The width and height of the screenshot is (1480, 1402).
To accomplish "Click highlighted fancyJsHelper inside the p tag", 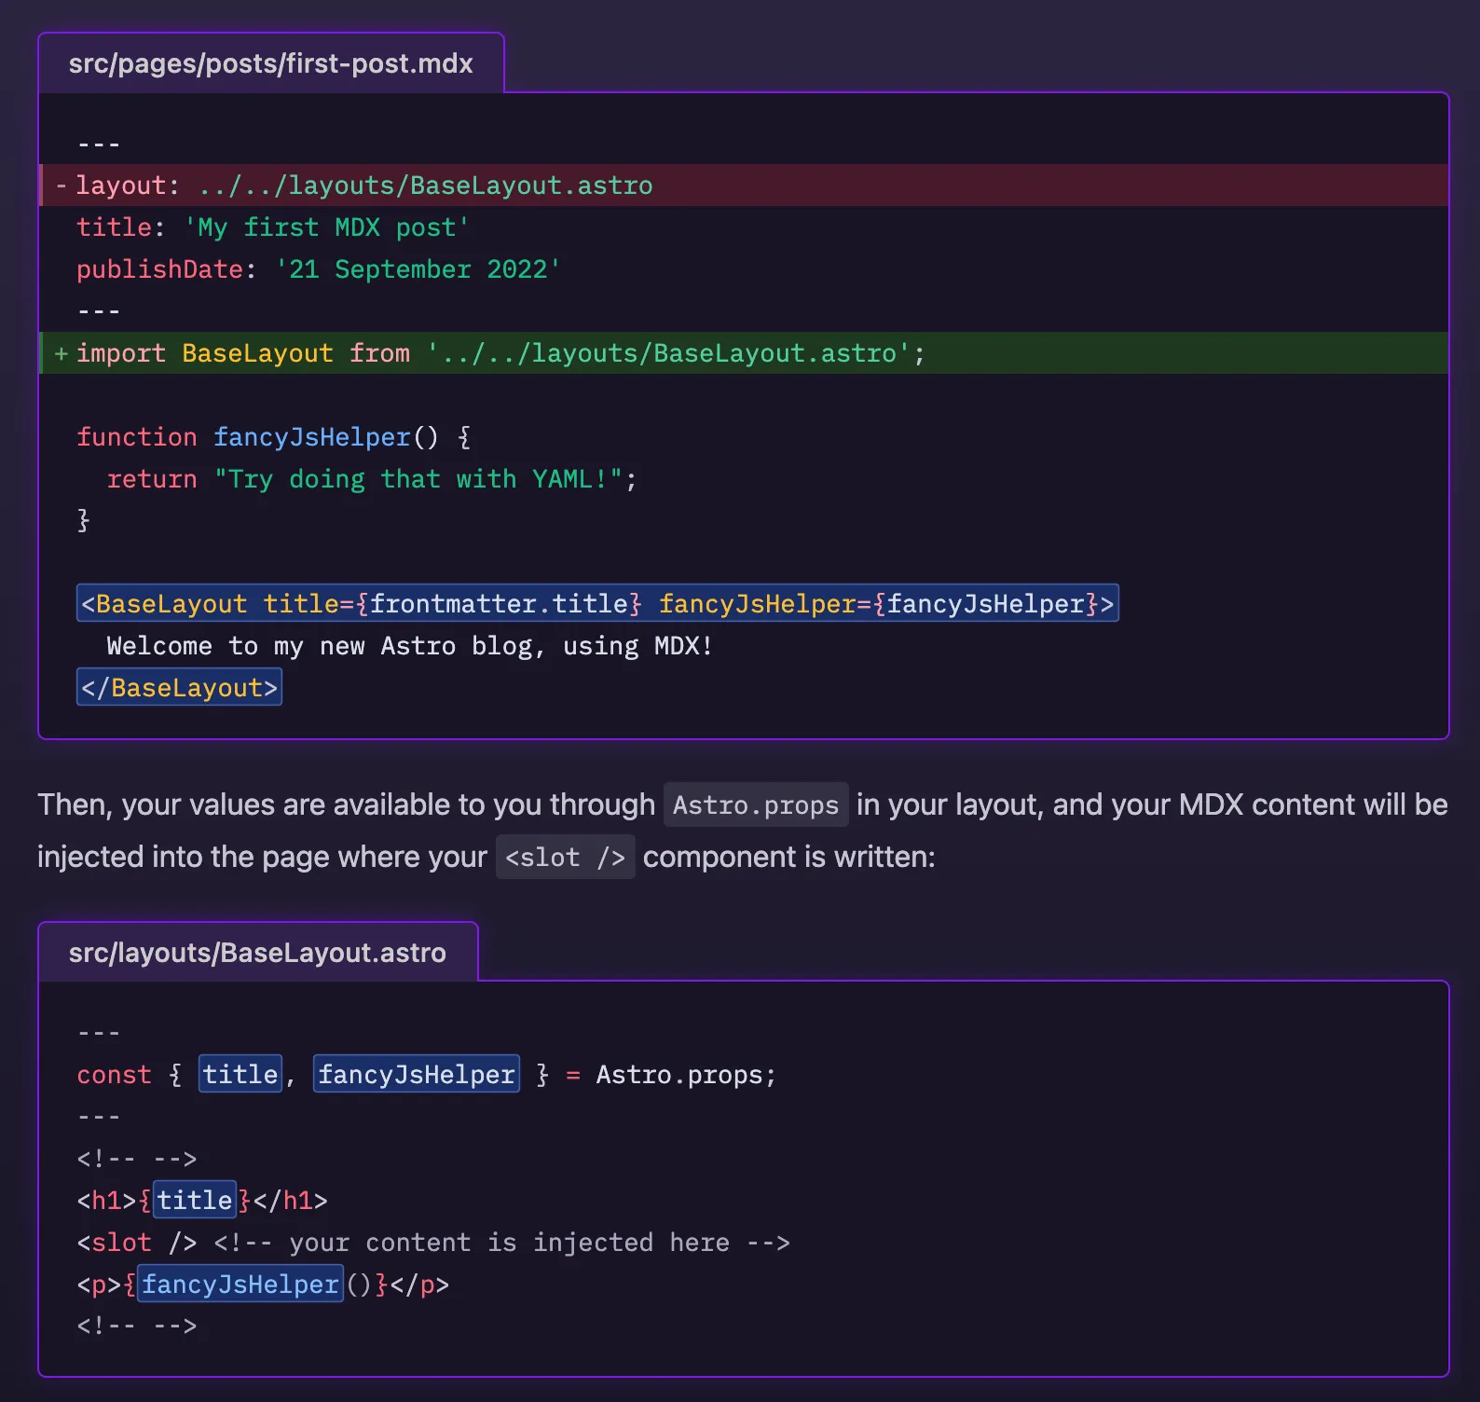I will (x=240, y=1285).
